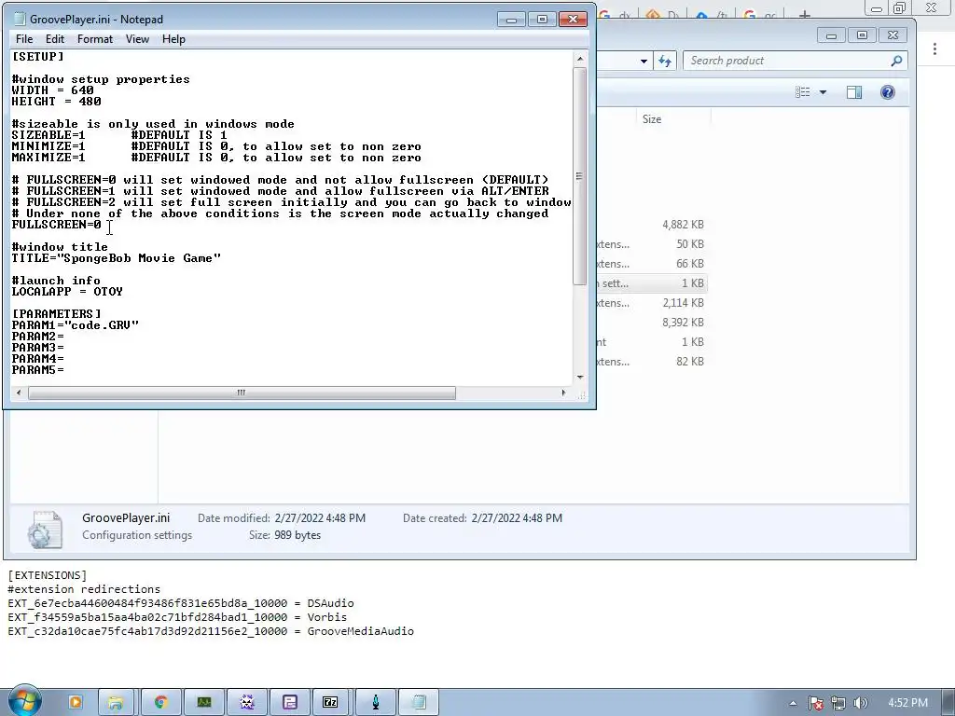Open the View menu in Notepad
Viewport: 955px width, 716px height.
click(x=137, y=39)
